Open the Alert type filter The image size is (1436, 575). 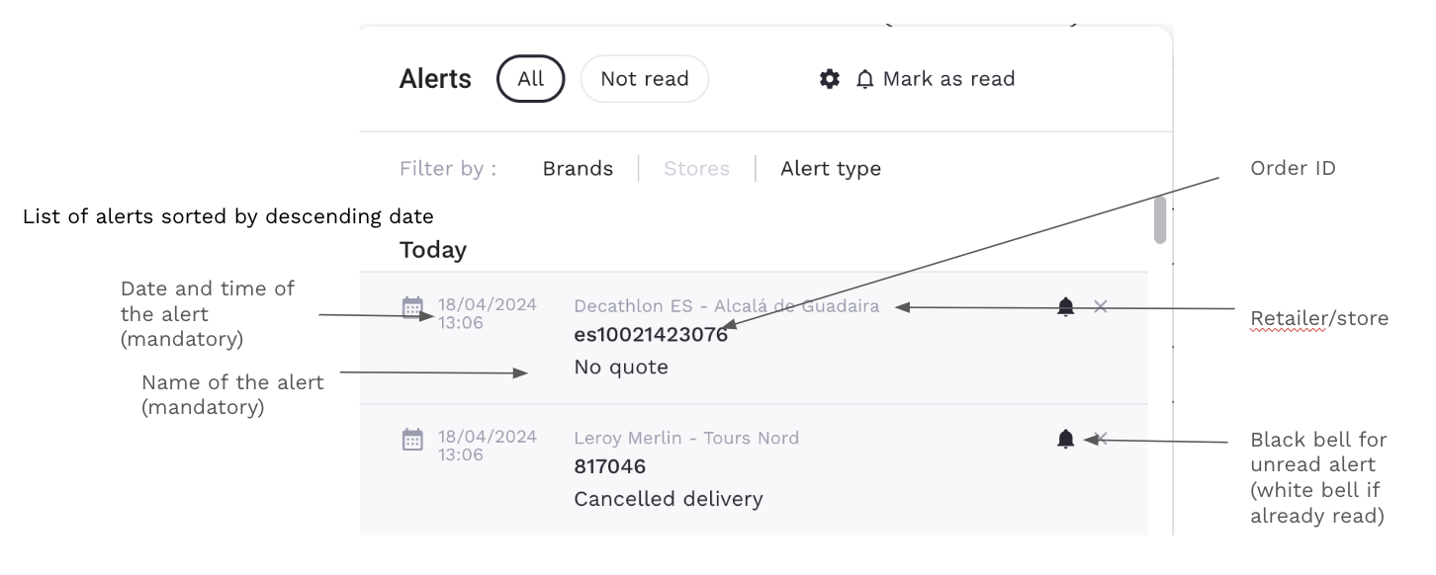coord(831,169)
